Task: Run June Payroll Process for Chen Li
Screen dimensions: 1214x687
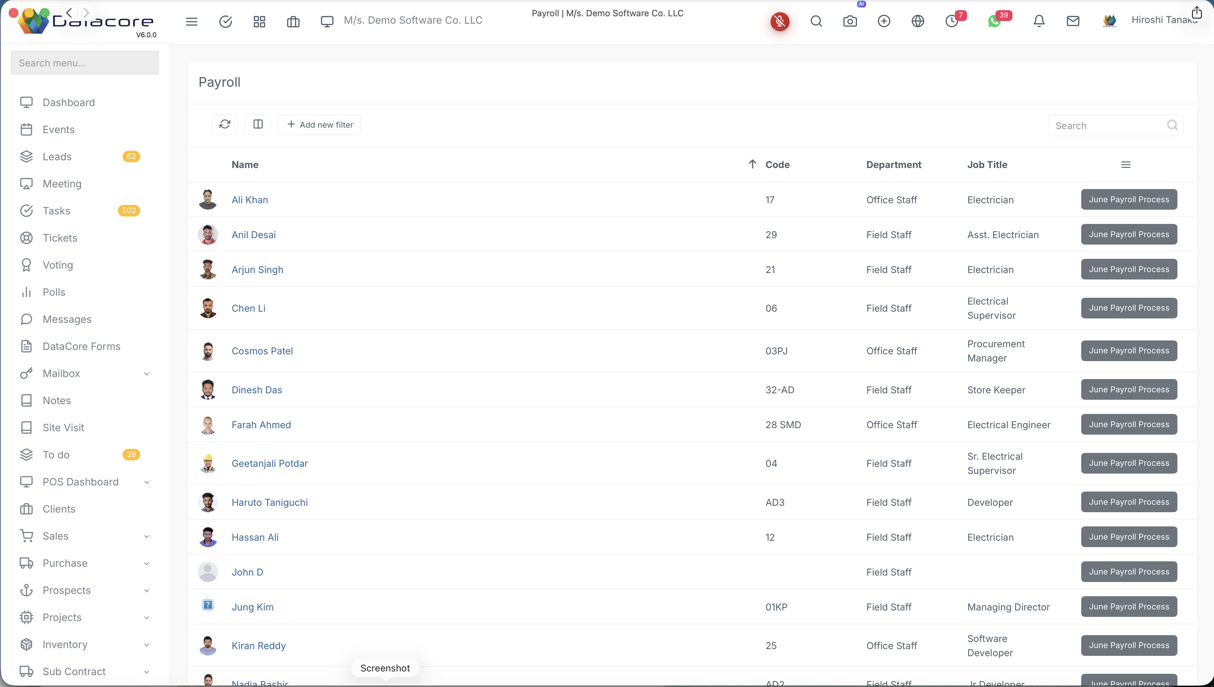Action: [x=1129, y=308]
